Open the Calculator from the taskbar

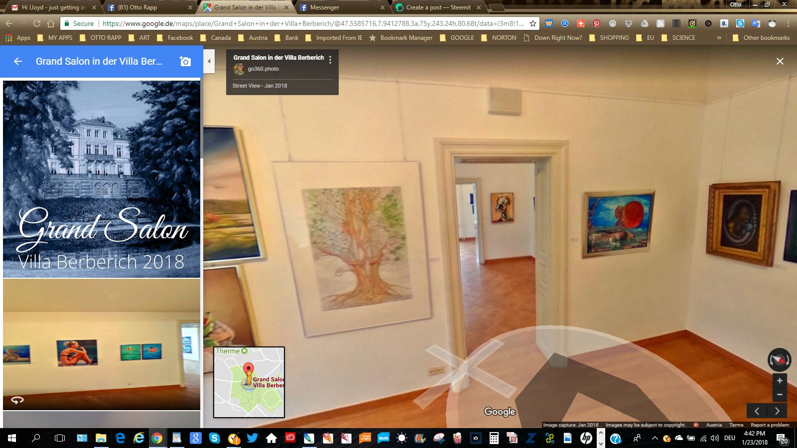coord(494,438)
